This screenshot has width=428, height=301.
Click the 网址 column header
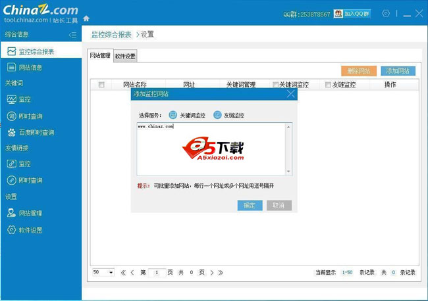tap(189, 85)
